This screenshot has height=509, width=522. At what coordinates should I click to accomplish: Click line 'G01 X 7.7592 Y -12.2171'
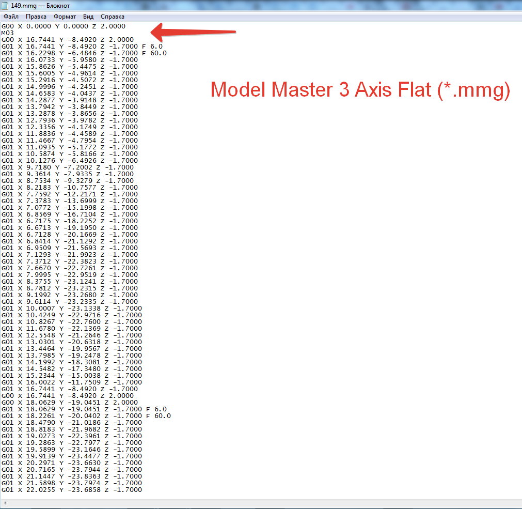click(x=70, y=194)
